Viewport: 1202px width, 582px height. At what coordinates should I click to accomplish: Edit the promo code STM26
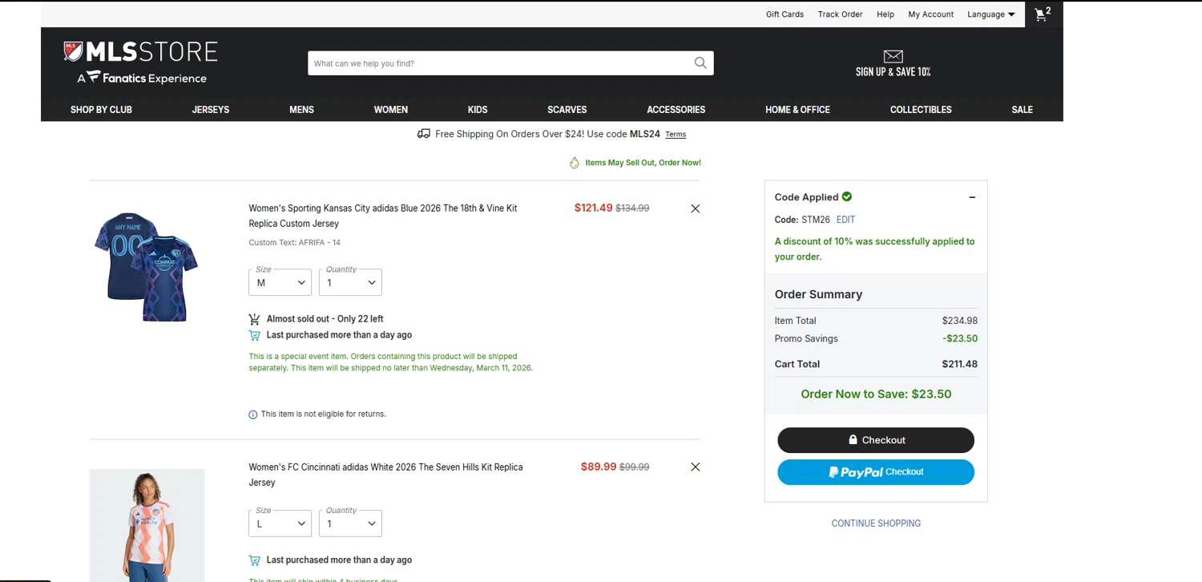click(845, 220)
